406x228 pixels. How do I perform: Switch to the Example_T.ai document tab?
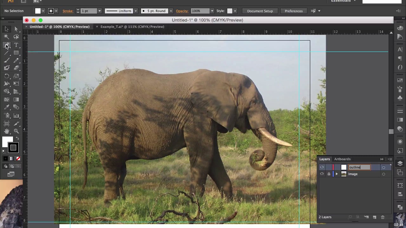pyautogui.click(x=132, y=27)
